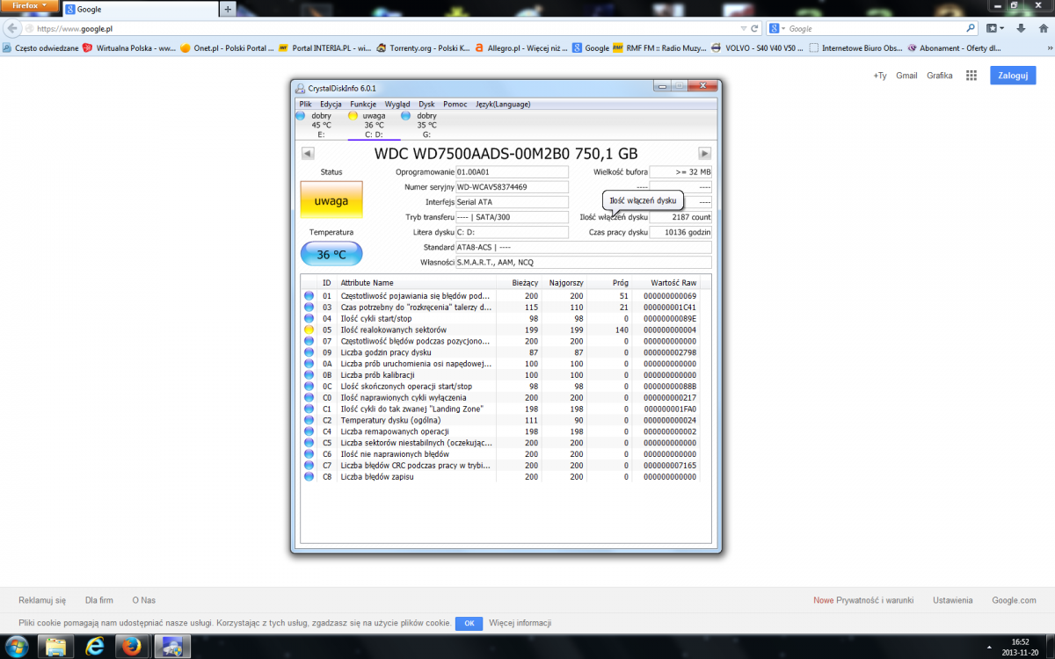Open the Wirtualna Polska bookmark
The width and height of the screenshot is (1055, 659).
click(130, 48)
